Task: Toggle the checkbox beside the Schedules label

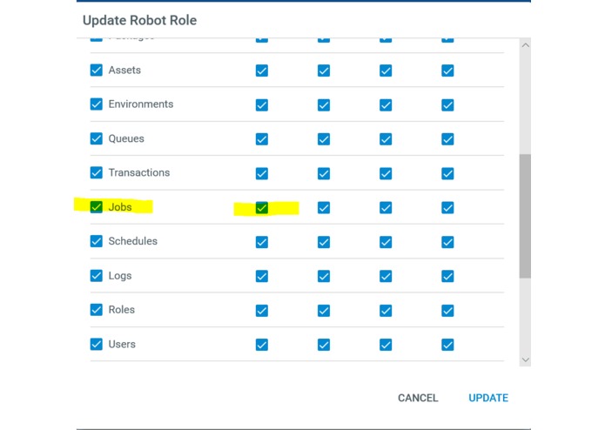Action: pos(97,241)
